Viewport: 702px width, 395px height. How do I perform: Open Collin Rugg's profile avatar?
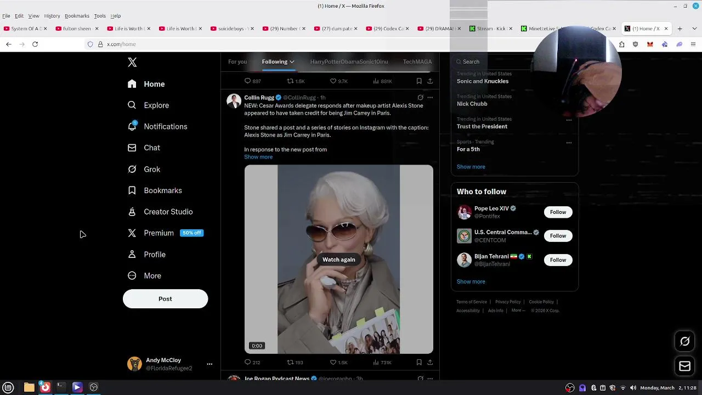tap(234, 101)
